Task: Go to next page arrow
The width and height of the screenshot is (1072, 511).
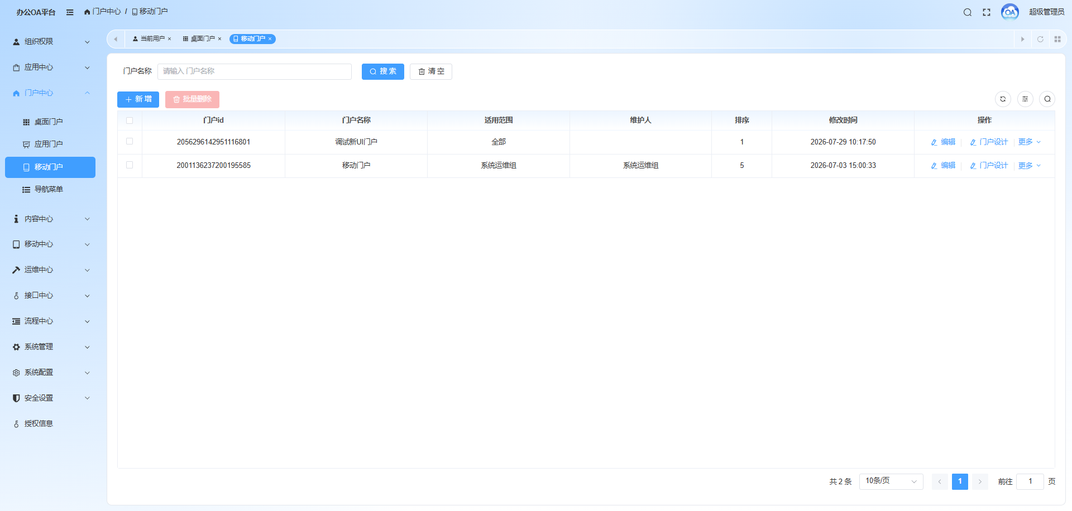Action: pyautogui.click(x=980, y=481)
